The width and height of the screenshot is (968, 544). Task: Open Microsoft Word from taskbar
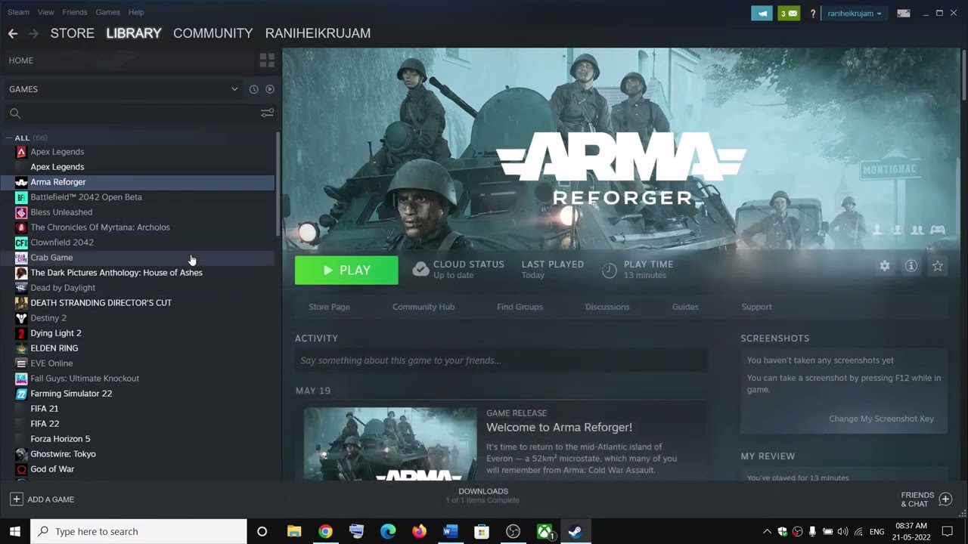point(450,532)
